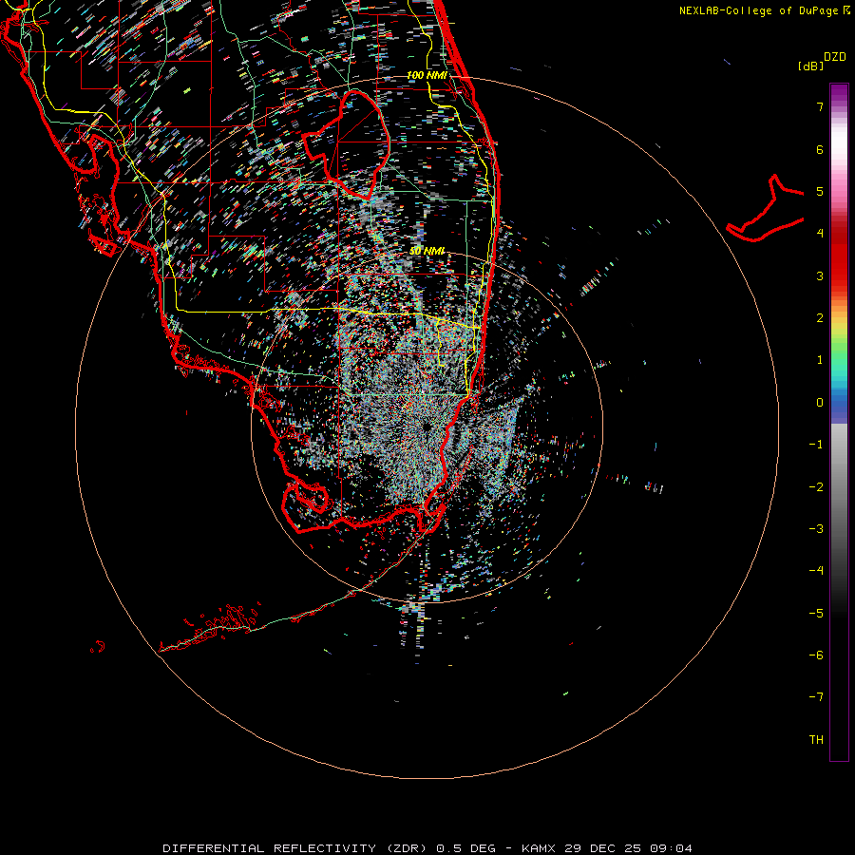Click the color scale value 3
This screenshot has width=855, height=855.
(820, 275)
